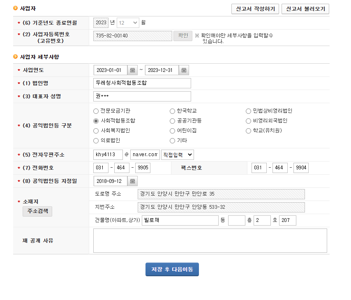Click the 재 공개 사유 text area
Viewport: 351px width, 300px height.
pyautogui.click(x=210, y=240)
